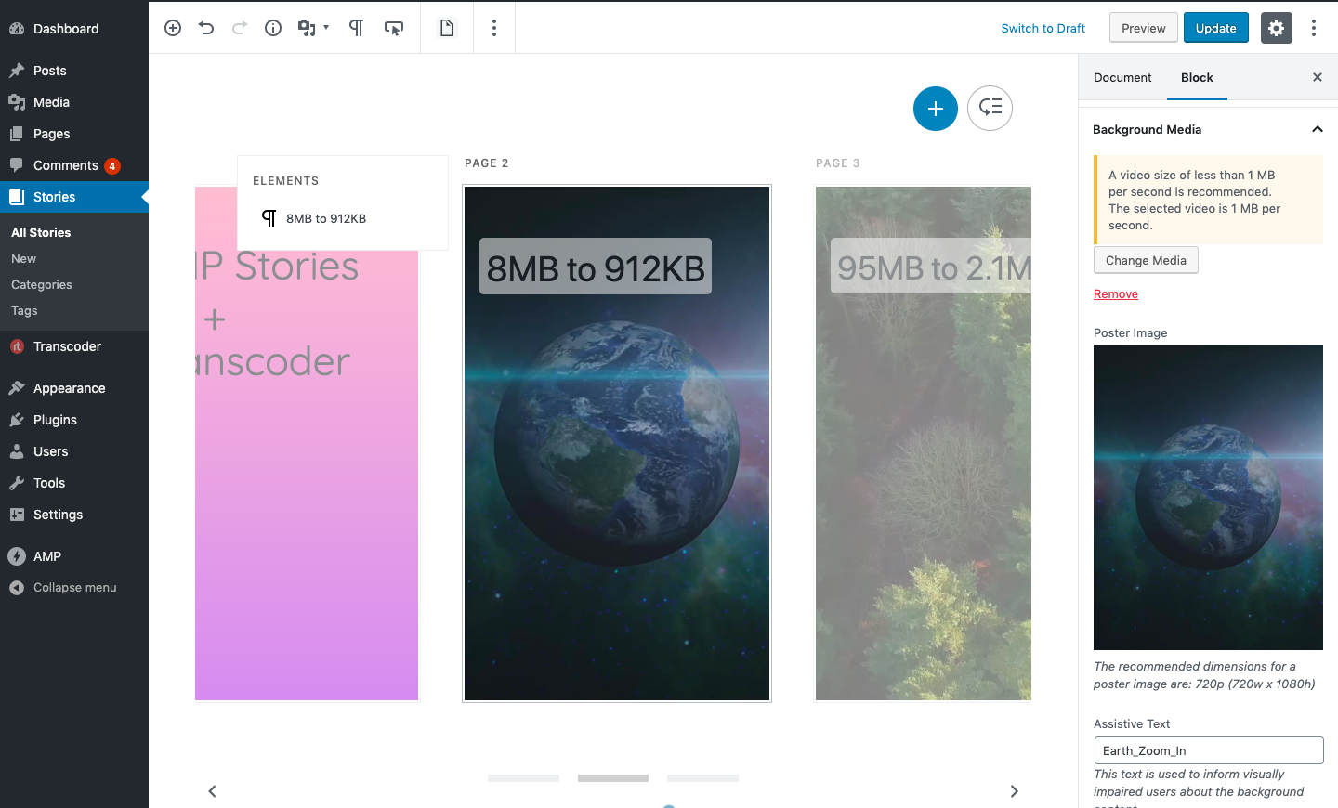Click the 'PAGE 3' label above the page
1338x808 pixels.
pyautogui.click(x=838, y=163)
